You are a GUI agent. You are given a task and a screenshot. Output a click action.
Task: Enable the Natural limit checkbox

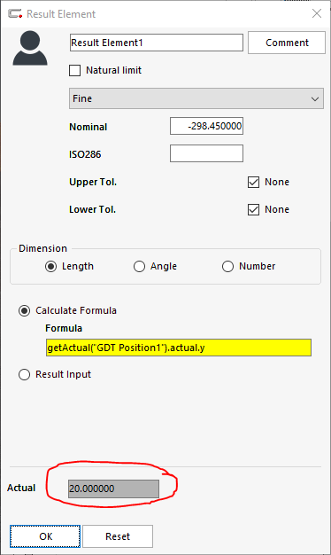[75, 70]
